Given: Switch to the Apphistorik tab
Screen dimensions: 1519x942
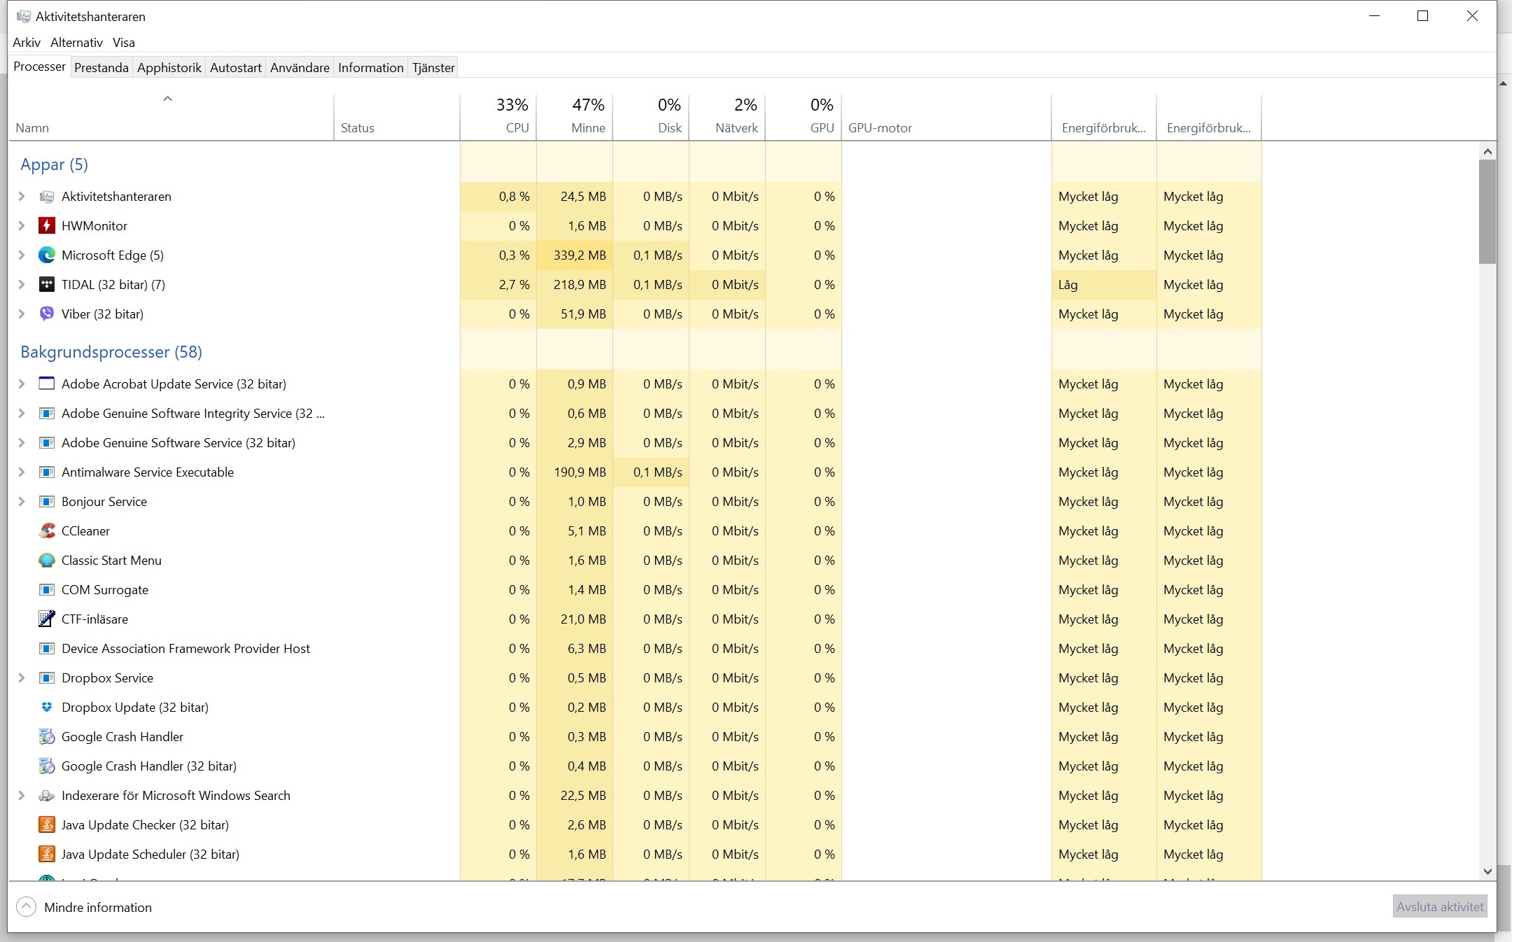Looking at the screenshot, I should [169, 68].
